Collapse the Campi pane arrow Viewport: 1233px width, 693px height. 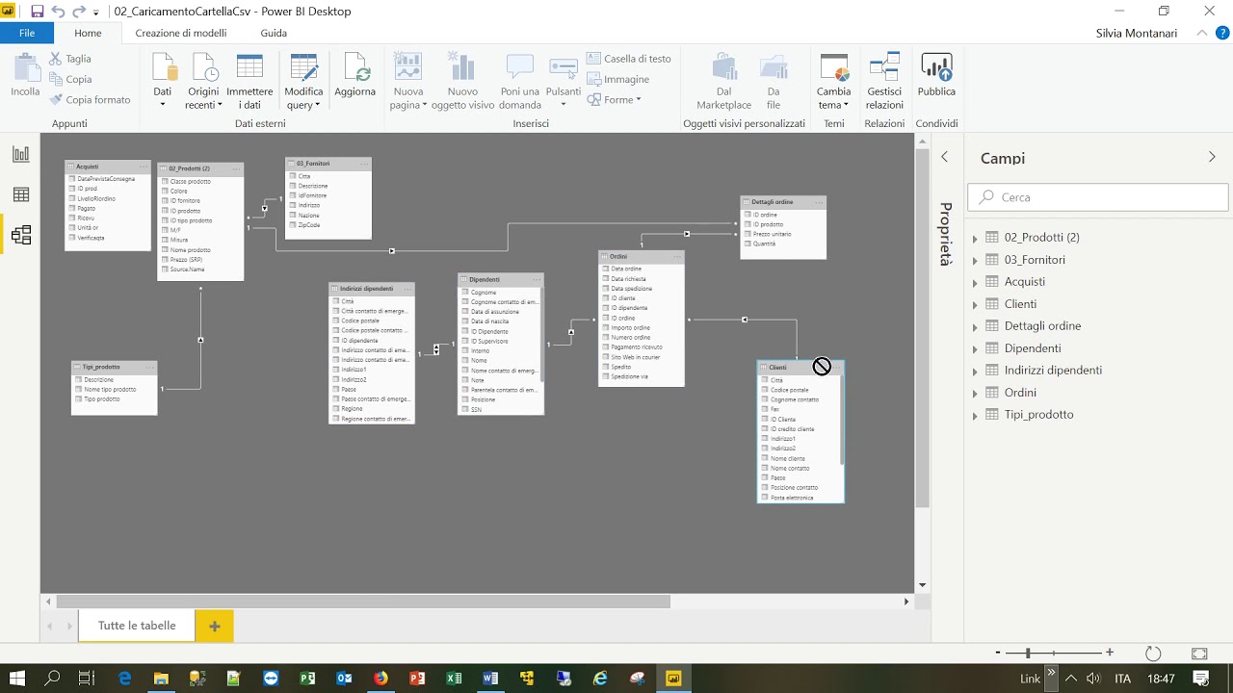pyautogui.click(x=1212, y=157)
